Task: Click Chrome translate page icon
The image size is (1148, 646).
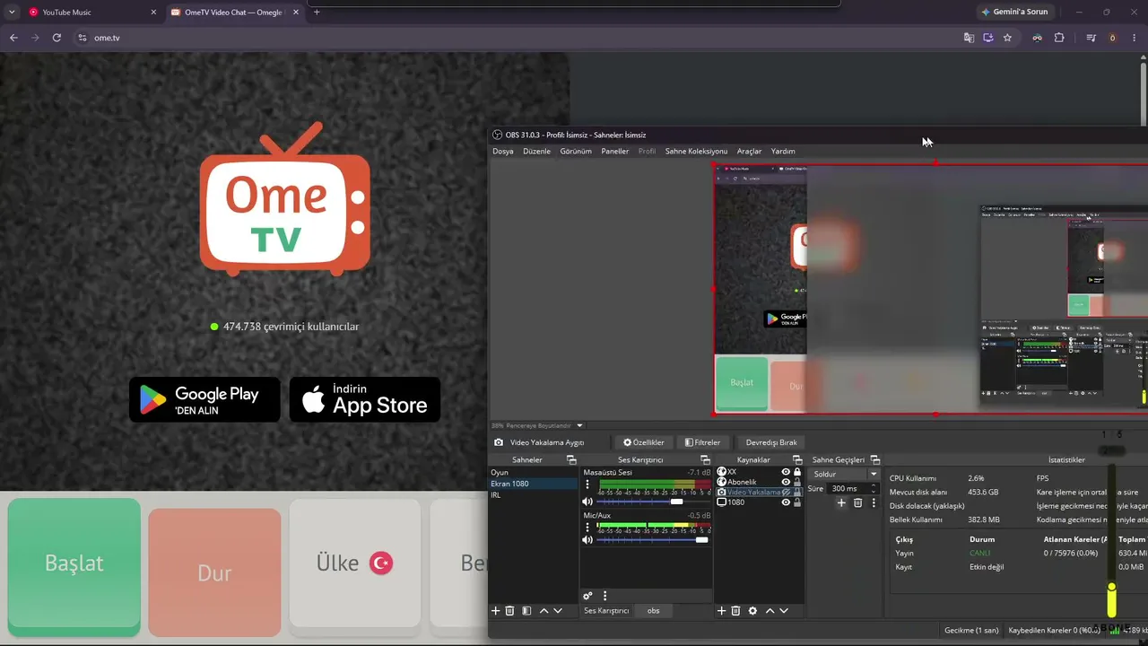Action: tap(969, 38)
